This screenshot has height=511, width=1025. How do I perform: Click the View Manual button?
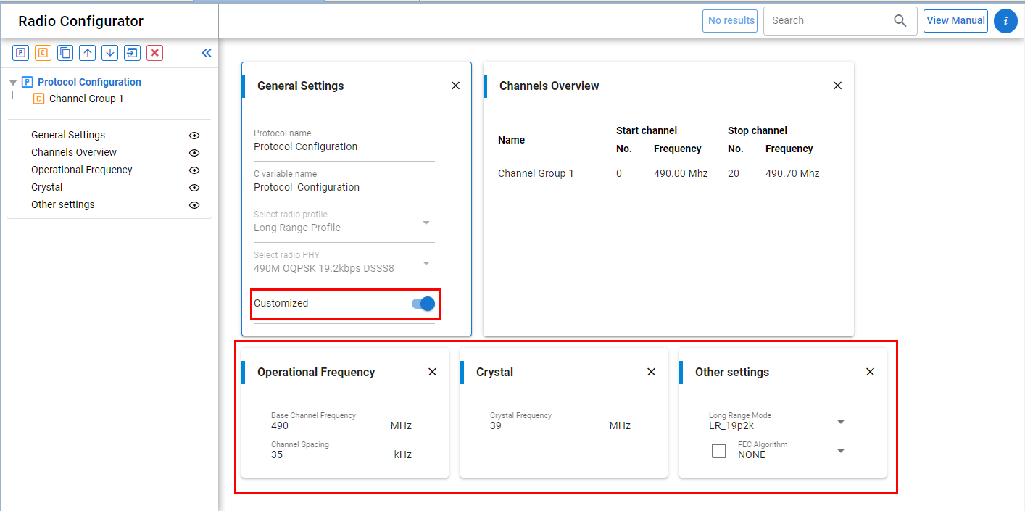coord(955,20)
